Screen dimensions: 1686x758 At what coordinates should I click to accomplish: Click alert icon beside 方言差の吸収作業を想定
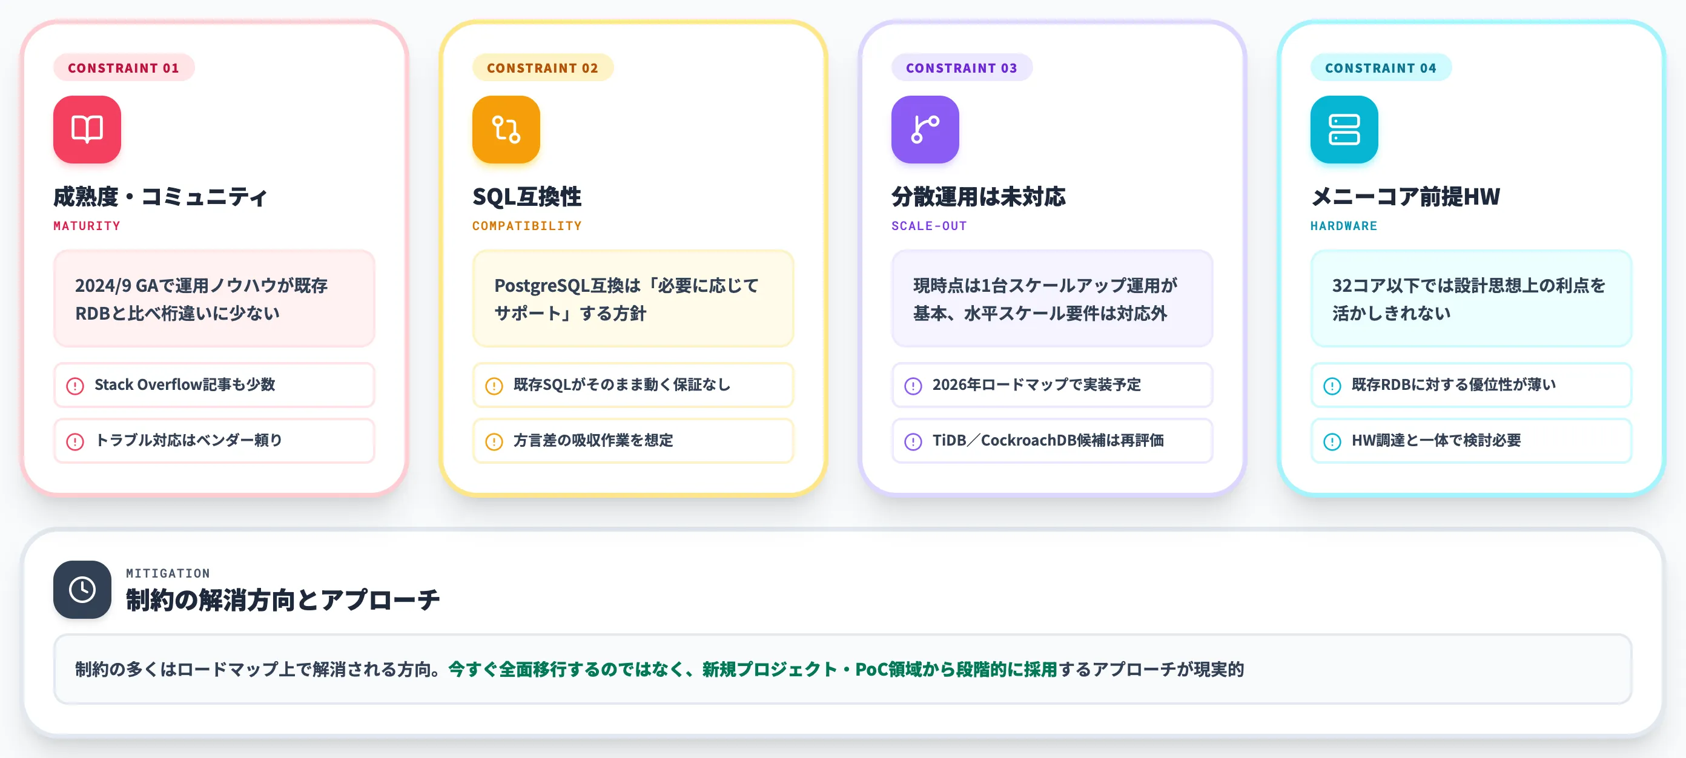pos(494,441)
